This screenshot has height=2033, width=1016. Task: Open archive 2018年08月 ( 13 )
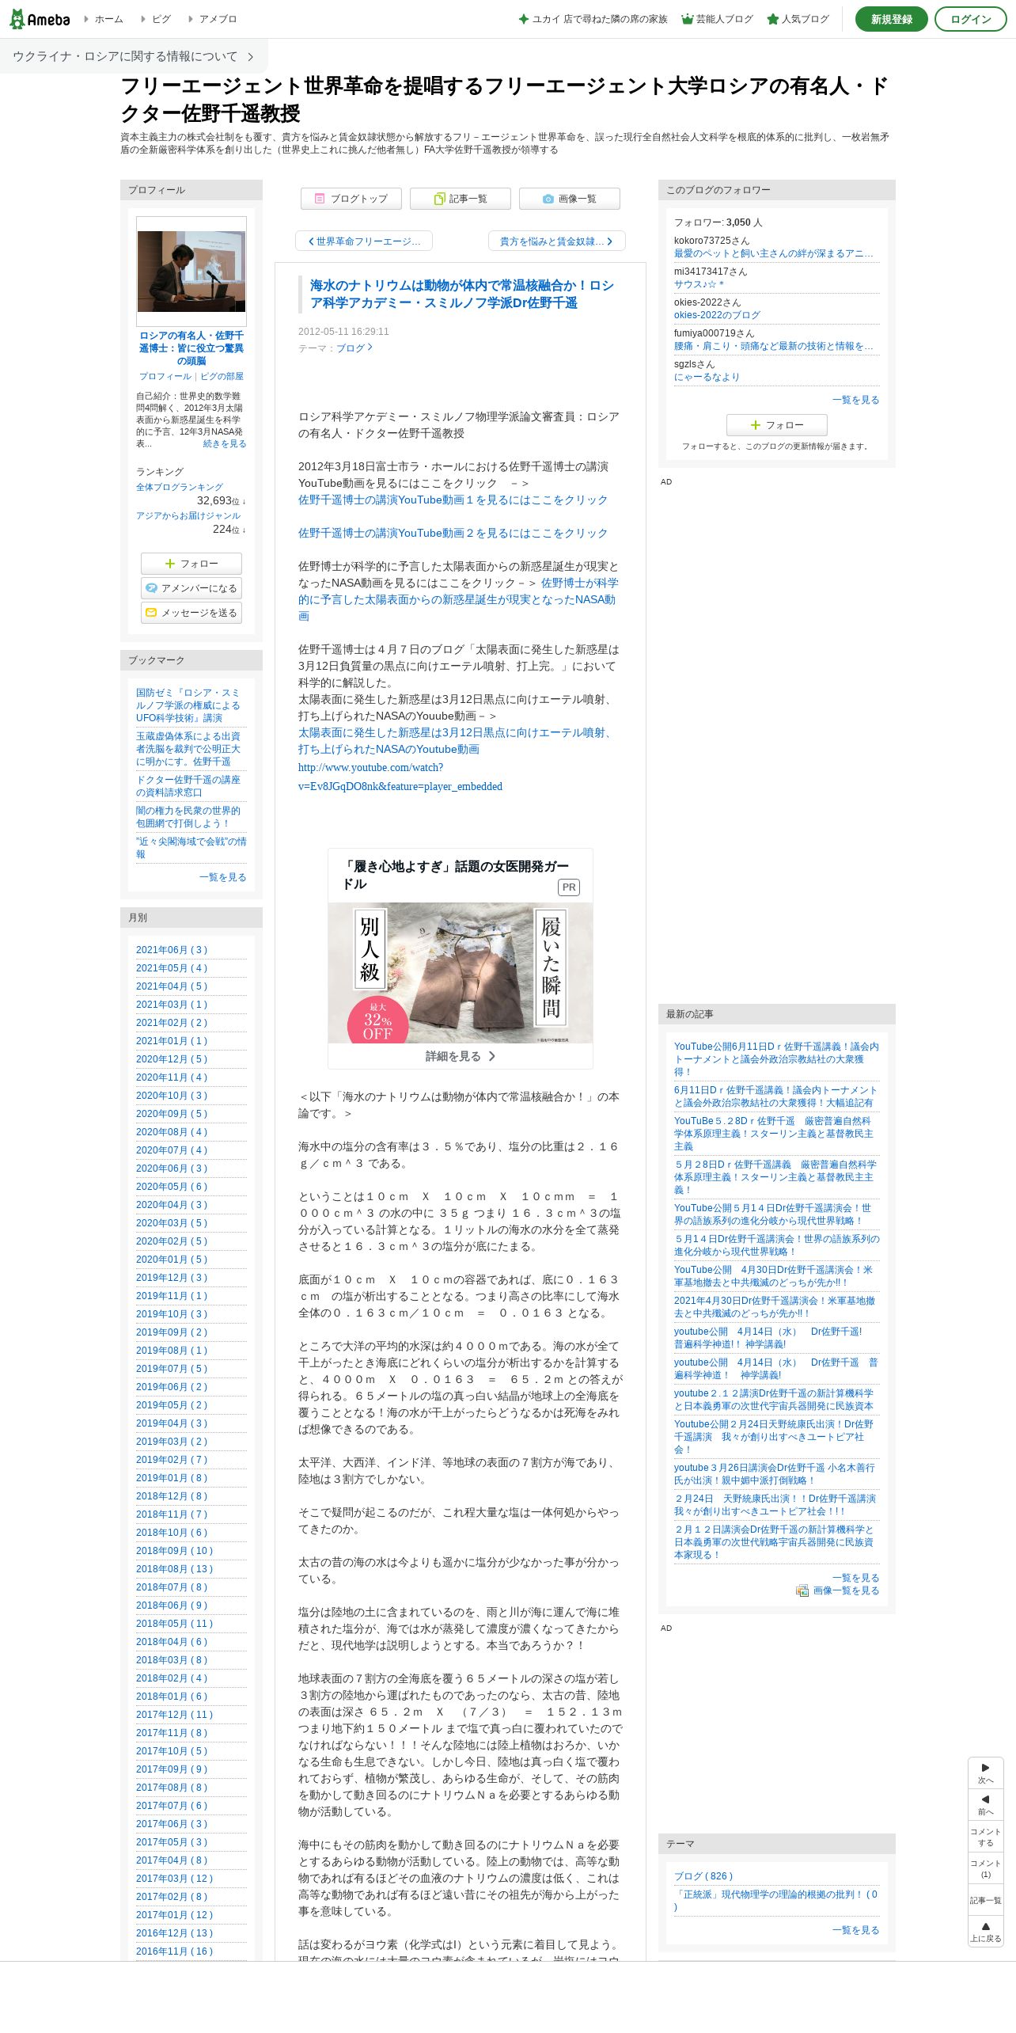175,1569
